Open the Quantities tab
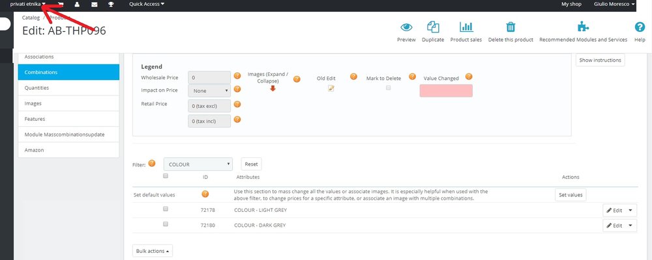This screenshot has width=652, height=260. [68, 88]
